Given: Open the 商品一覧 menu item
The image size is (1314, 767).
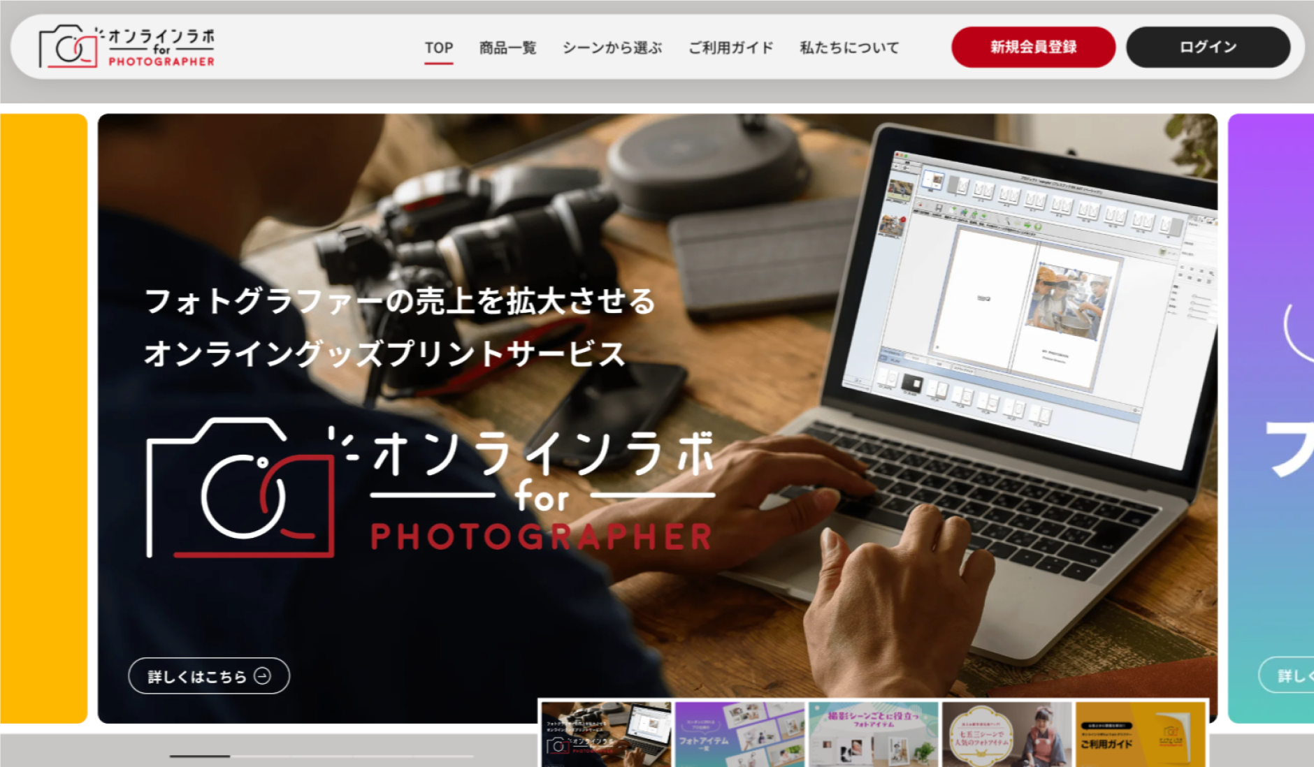Looking at the screenshot, I should [507, 48].
